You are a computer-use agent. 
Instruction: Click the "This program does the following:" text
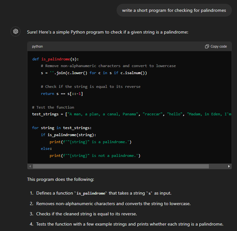point(60,179)
